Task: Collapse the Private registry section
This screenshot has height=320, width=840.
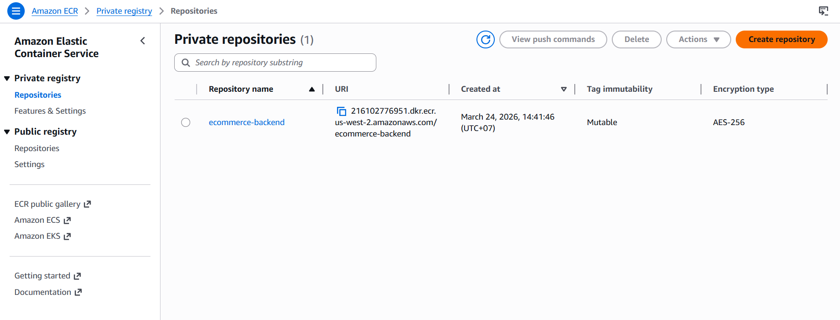Action: coord(7,79)
